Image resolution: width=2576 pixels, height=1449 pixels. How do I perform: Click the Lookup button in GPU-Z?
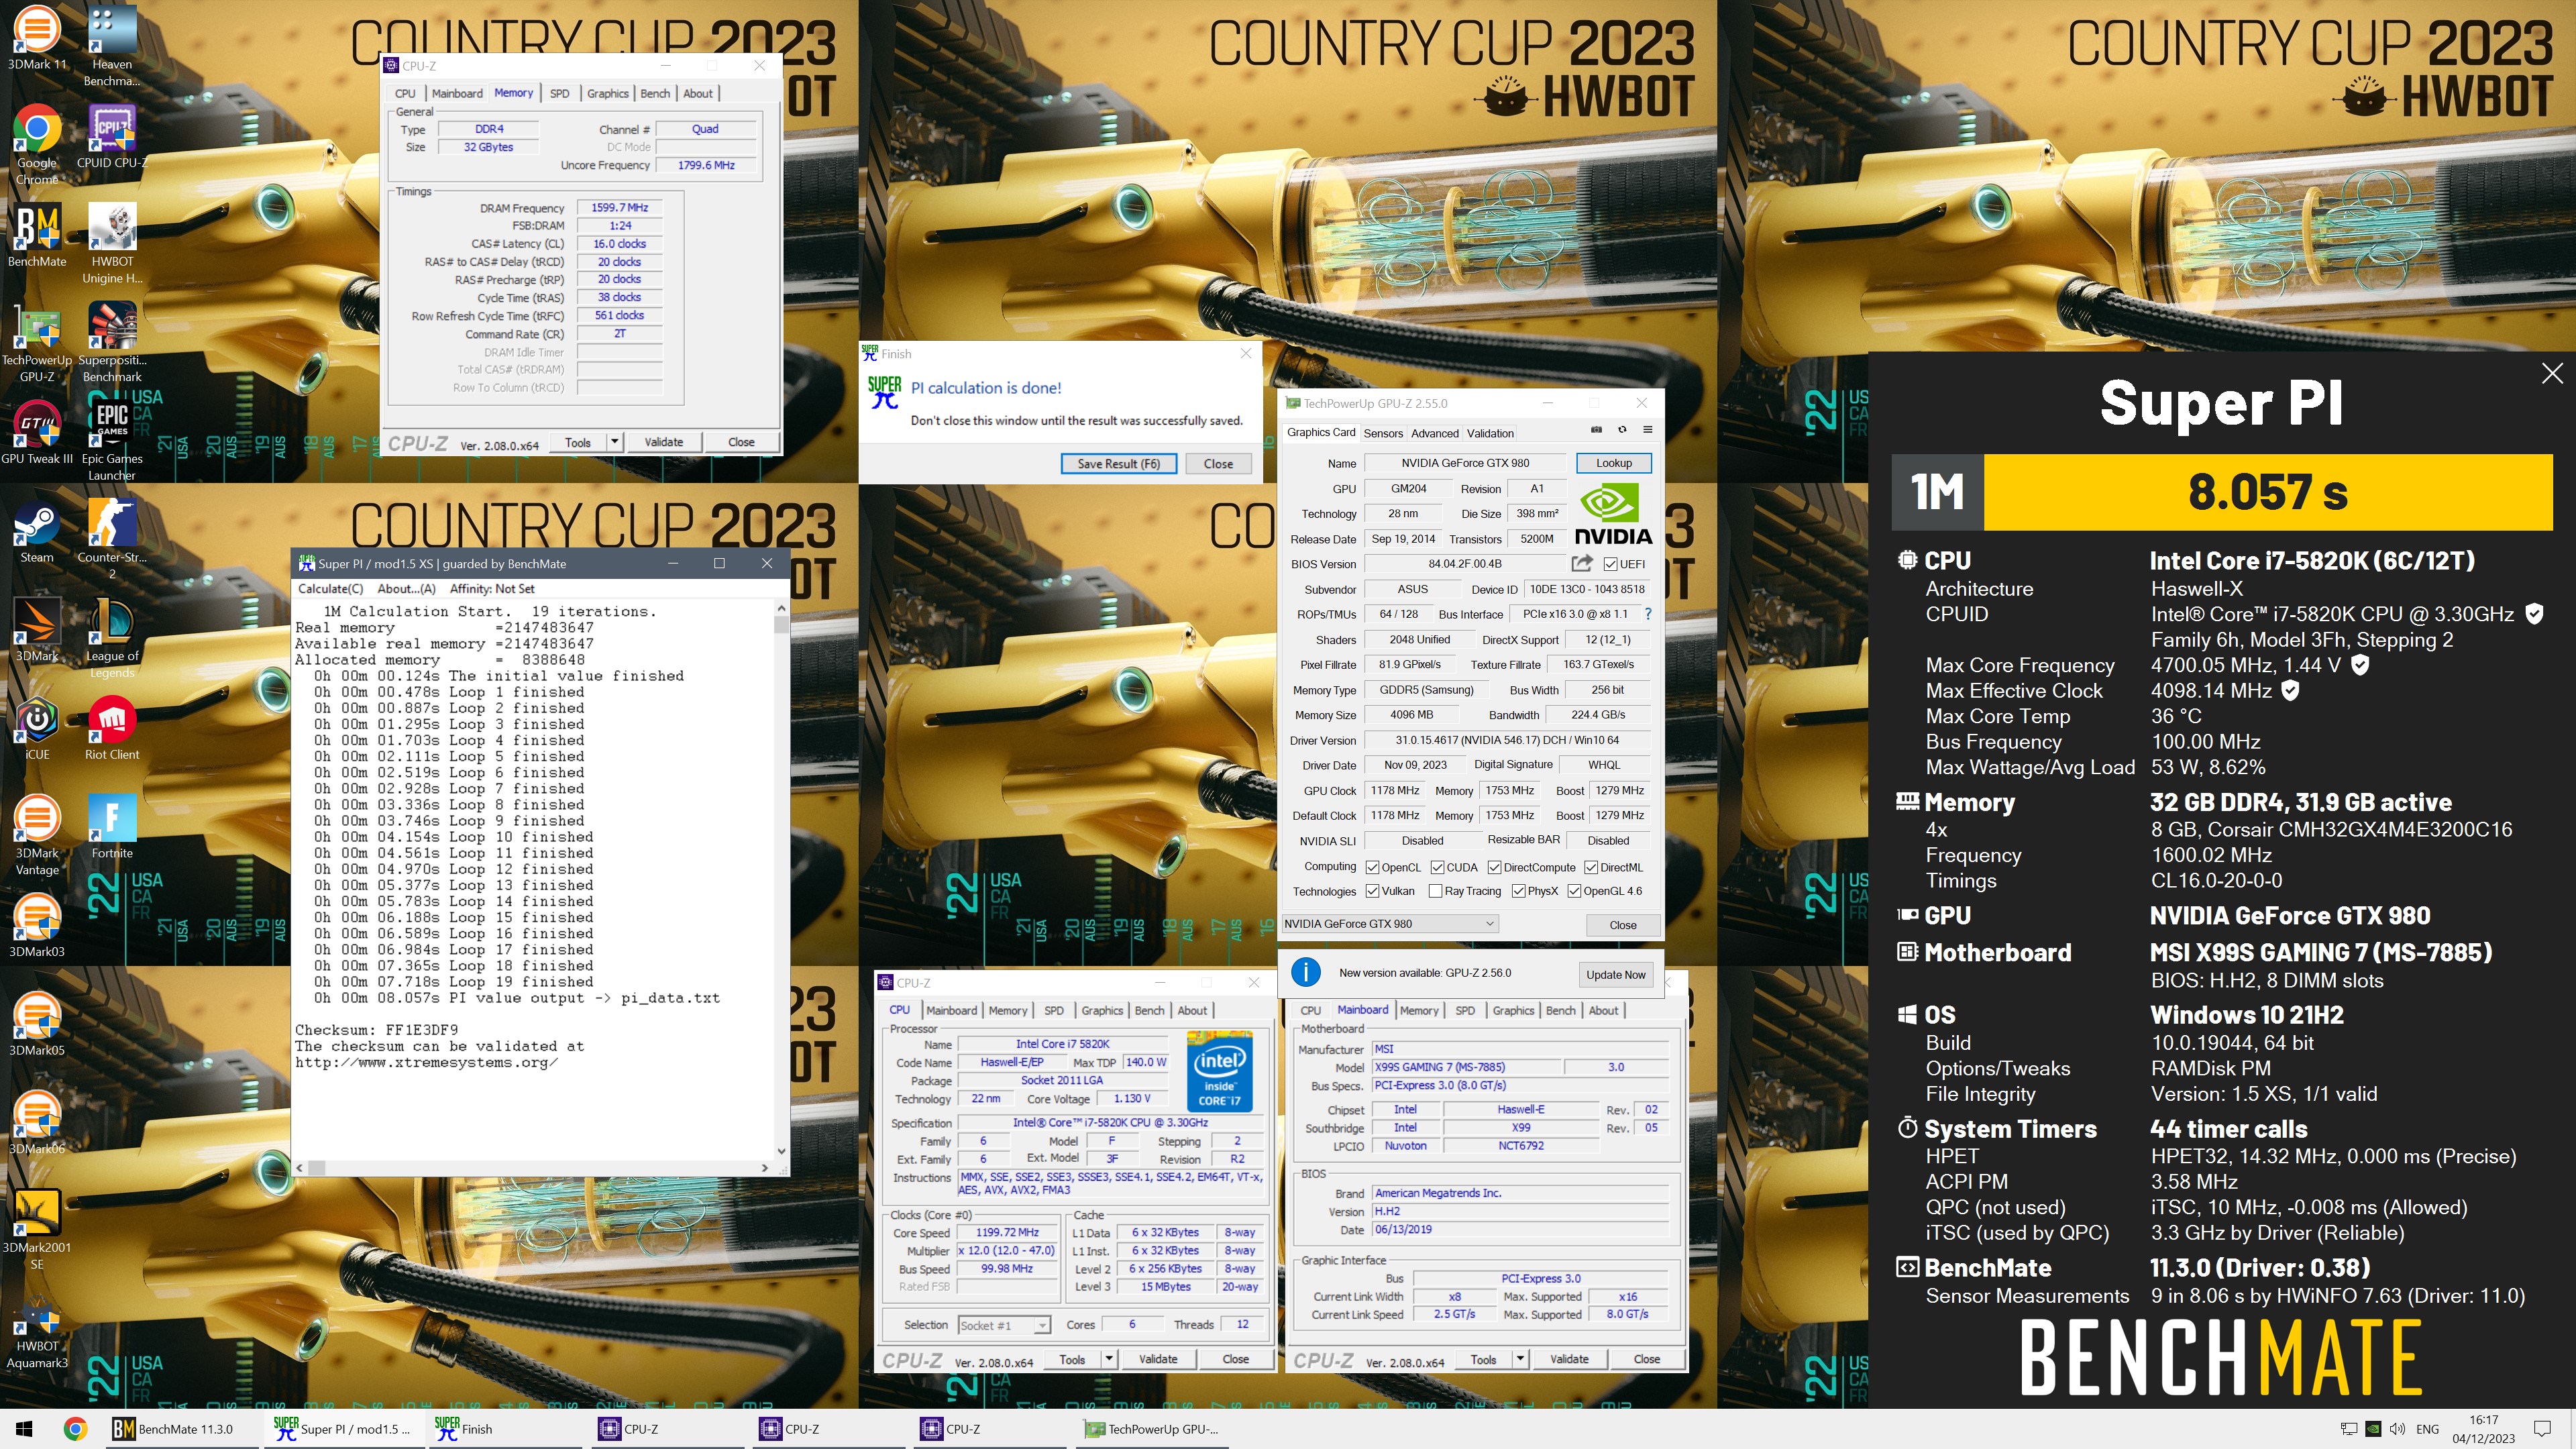[x=1613, y=463]
